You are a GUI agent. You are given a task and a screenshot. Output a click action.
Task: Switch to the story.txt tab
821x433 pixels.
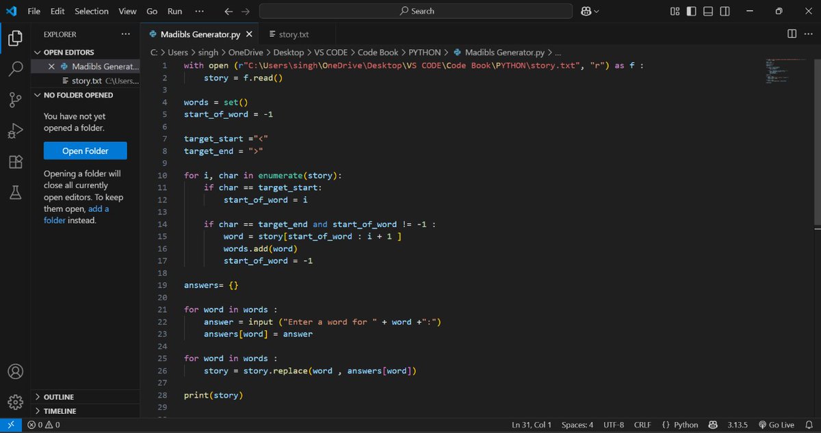[x=292, y=34]
